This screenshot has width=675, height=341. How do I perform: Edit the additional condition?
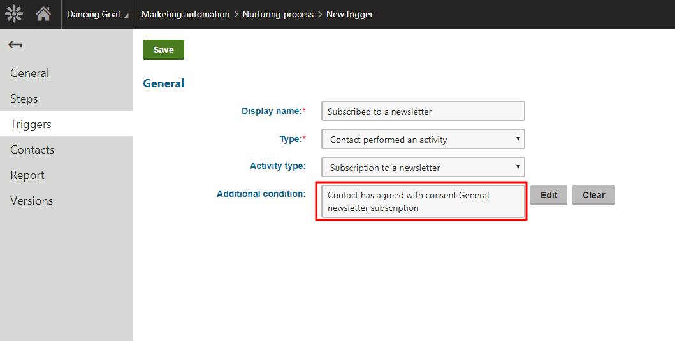tap(549, 195)
